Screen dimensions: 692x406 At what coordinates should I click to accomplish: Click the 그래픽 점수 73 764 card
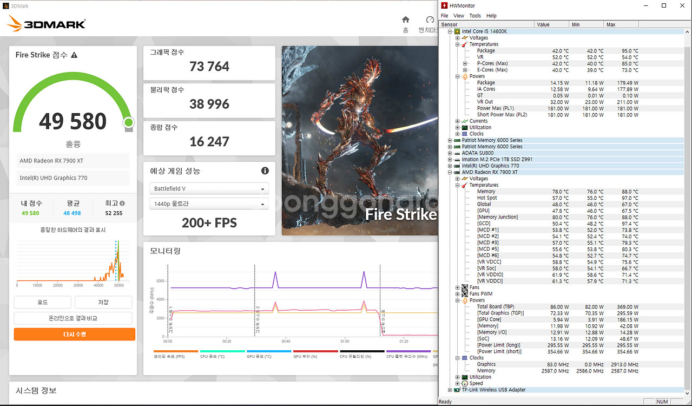pyautogui.click(x=209, y=62)
